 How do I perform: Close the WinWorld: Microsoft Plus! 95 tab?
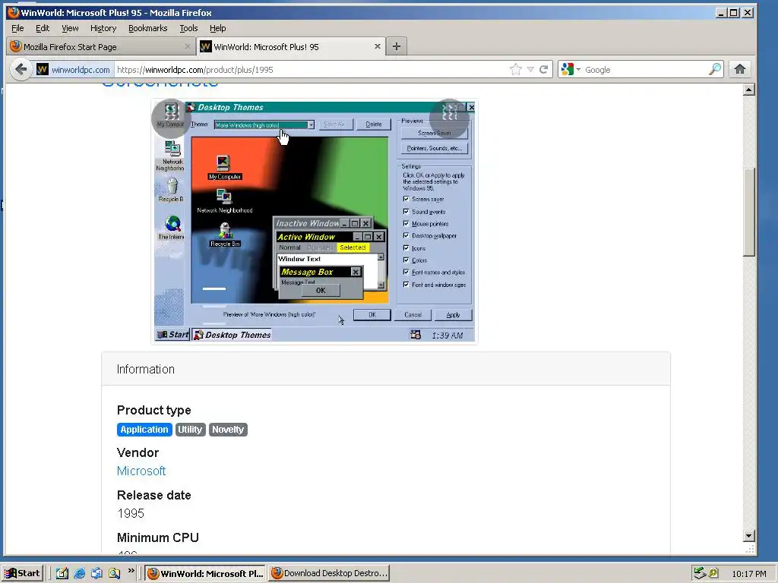click(x=377, y=46)
